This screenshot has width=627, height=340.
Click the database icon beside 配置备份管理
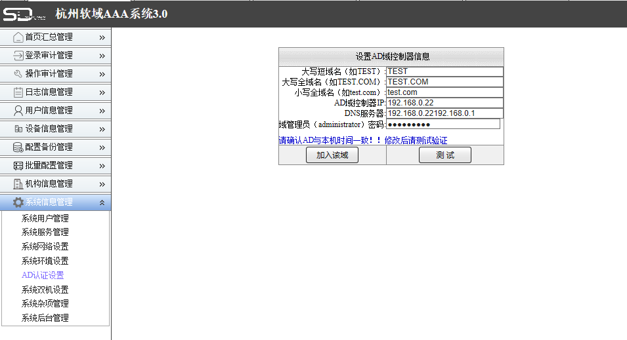click(x=18, y=147)
